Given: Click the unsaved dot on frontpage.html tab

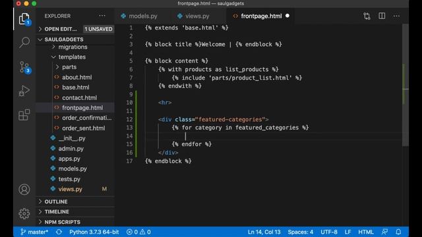Looking at the screenshot, I should point(287,16).
